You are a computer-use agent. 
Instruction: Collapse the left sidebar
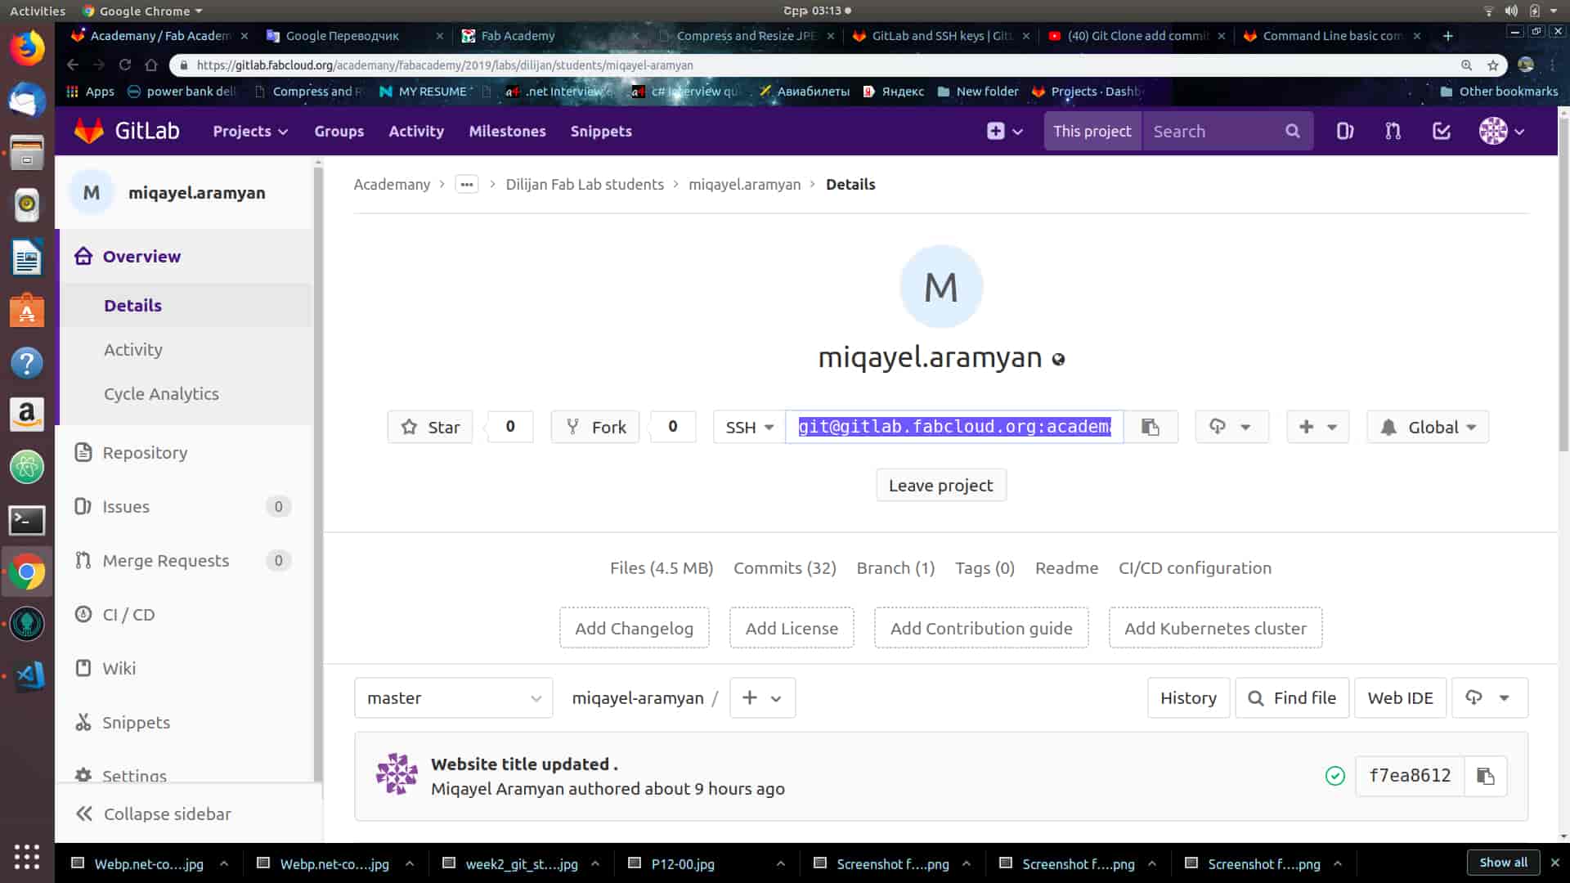(x=154, y=814)
